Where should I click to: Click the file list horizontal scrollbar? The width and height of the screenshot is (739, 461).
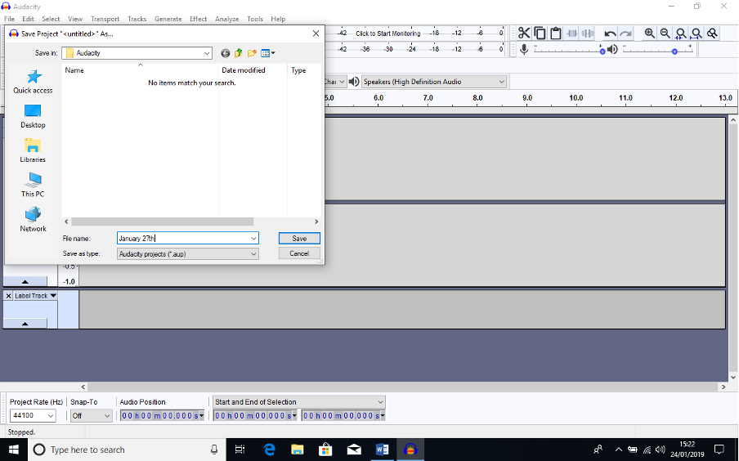click(x=163, y=222)
